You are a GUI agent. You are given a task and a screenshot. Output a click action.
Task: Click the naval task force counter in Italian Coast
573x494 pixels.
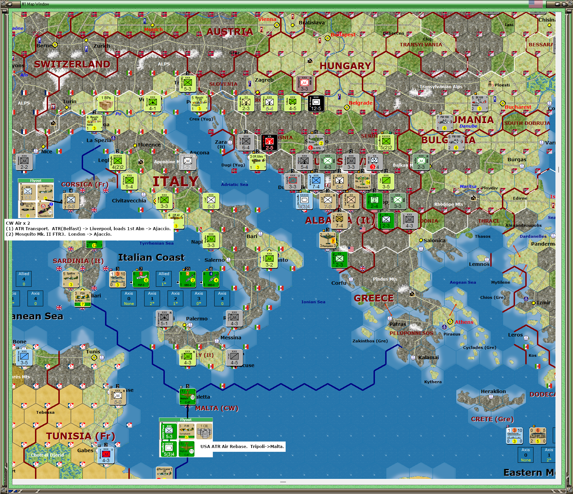pyautogui.click(x=117, y=279)
